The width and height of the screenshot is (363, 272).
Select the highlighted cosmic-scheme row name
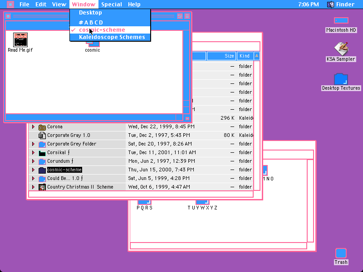[64, 170]
